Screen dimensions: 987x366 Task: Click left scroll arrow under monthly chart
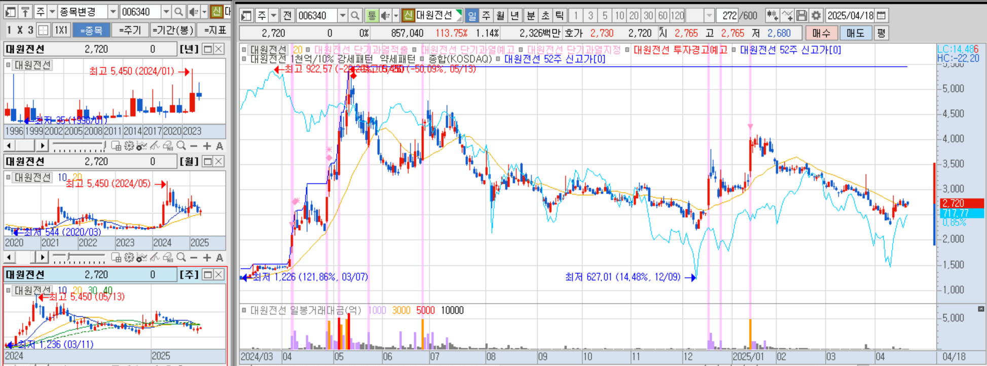10,258
